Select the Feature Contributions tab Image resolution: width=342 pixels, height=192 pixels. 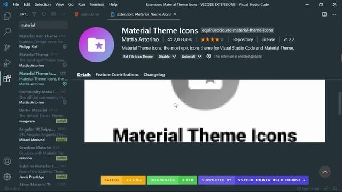pos(117,75)
